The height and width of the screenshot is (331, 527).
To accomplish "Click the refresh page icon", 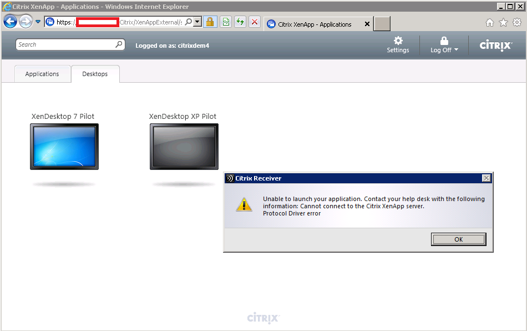I will point(240,22).
